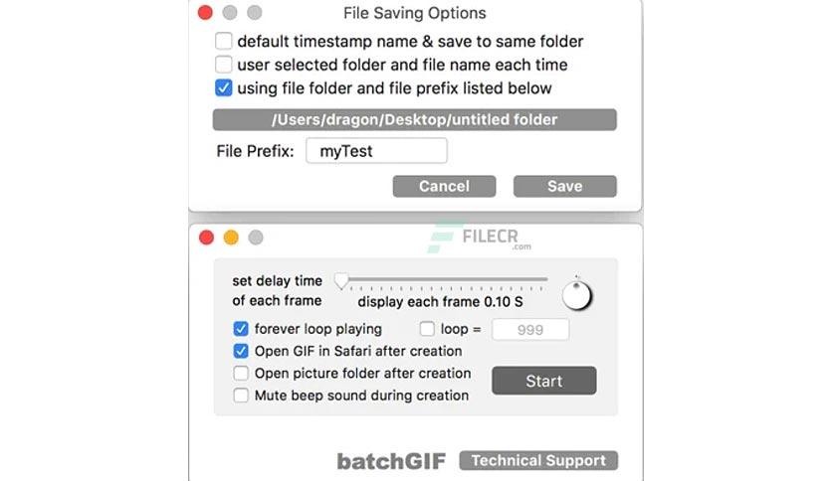Click the Save button

click(564, 186)
